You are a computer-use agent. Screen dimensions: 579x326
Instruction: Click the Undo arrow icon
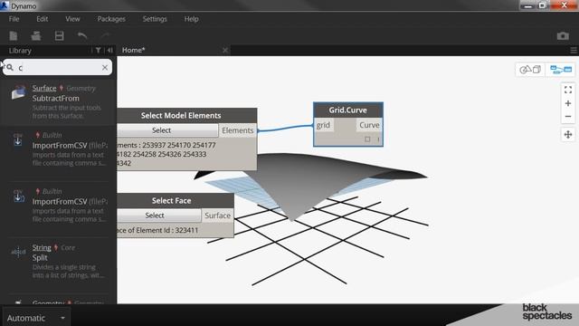[82, 35]
